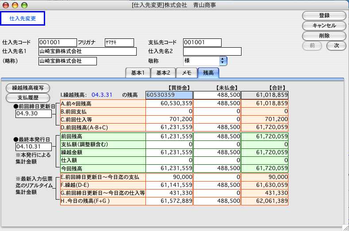
Task: Click the 繰越残高複写 button
Action: click(x=28, y=87)
